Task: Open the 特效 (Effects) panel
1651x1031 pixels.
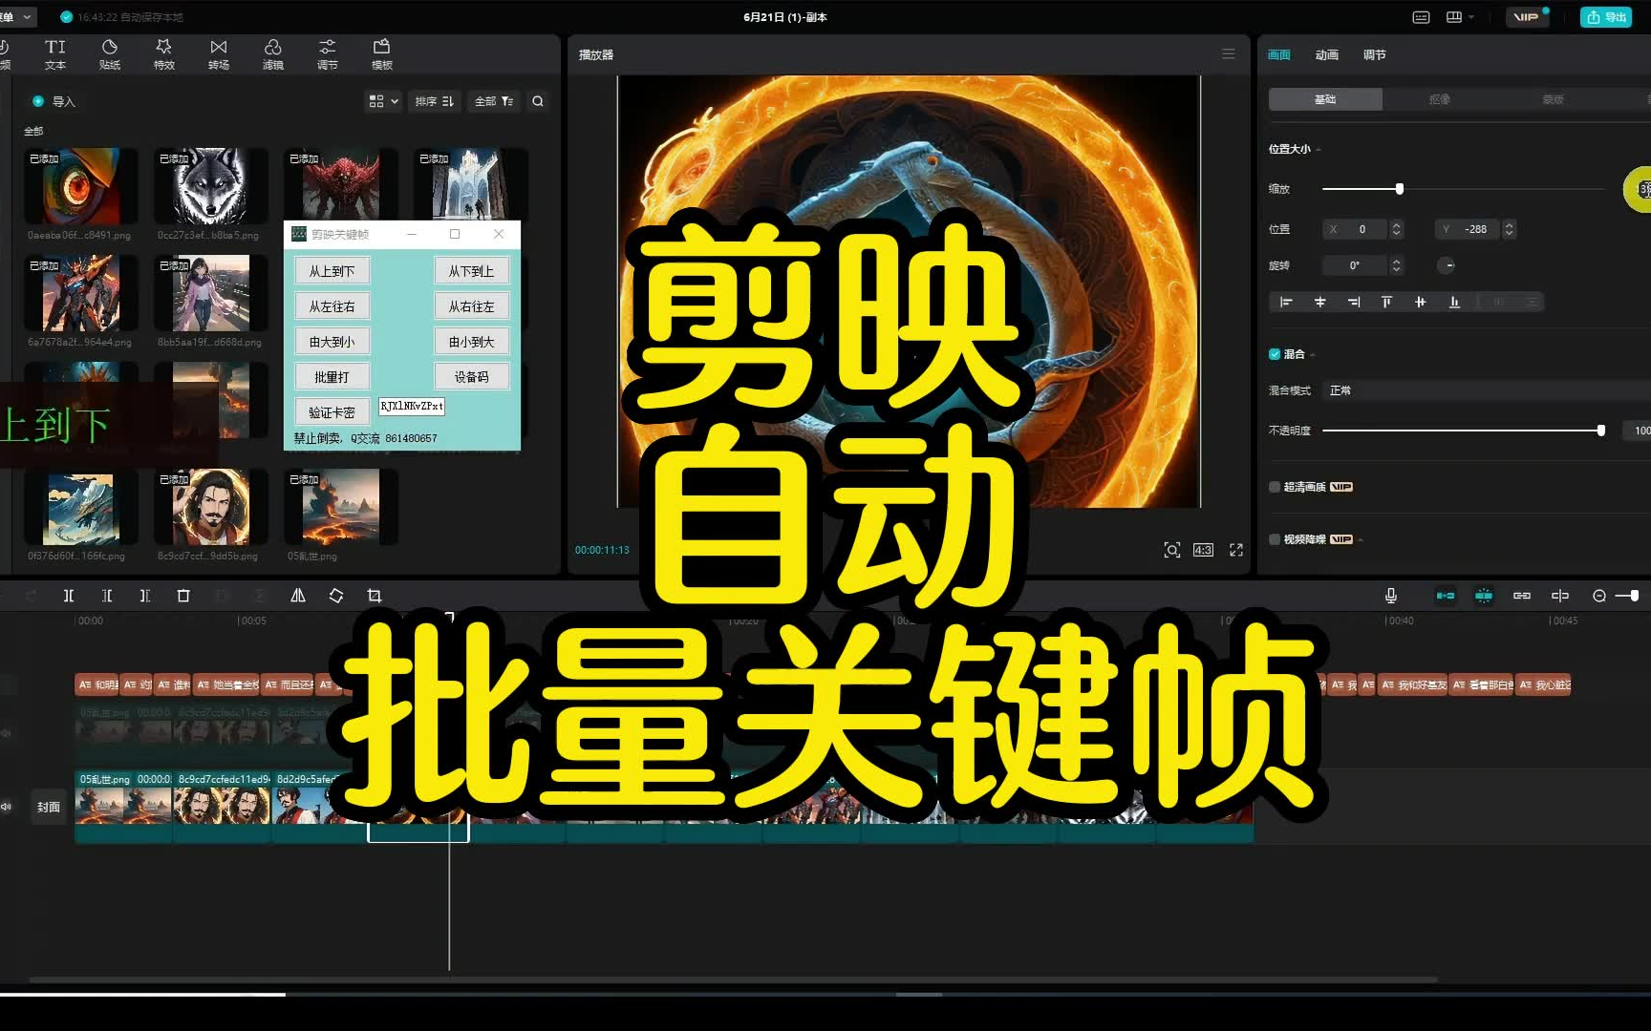Action: click(164, 54)
